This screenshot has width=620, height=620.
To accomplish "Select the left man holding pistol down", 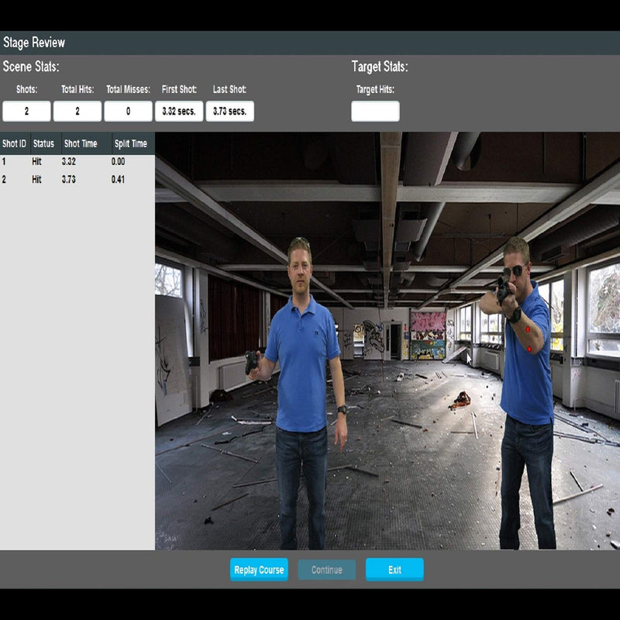I will 302,372.
